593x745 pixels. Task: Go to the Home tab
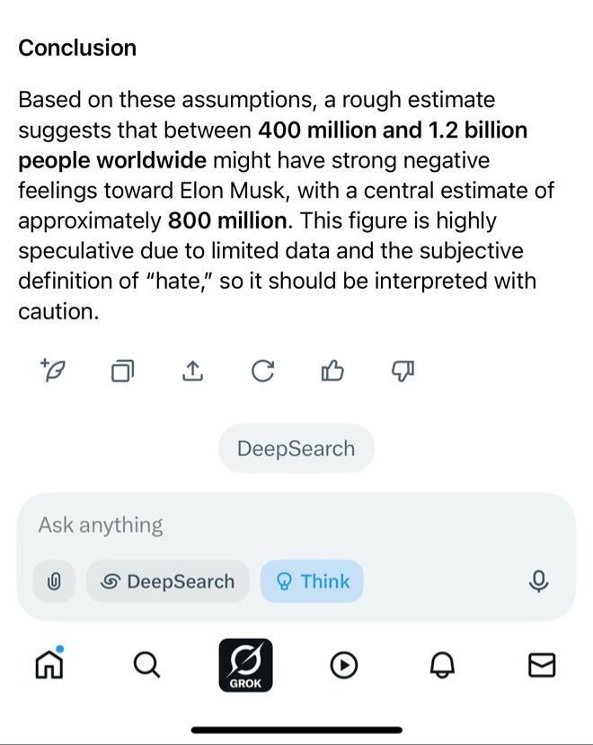(x=49, y=664)
